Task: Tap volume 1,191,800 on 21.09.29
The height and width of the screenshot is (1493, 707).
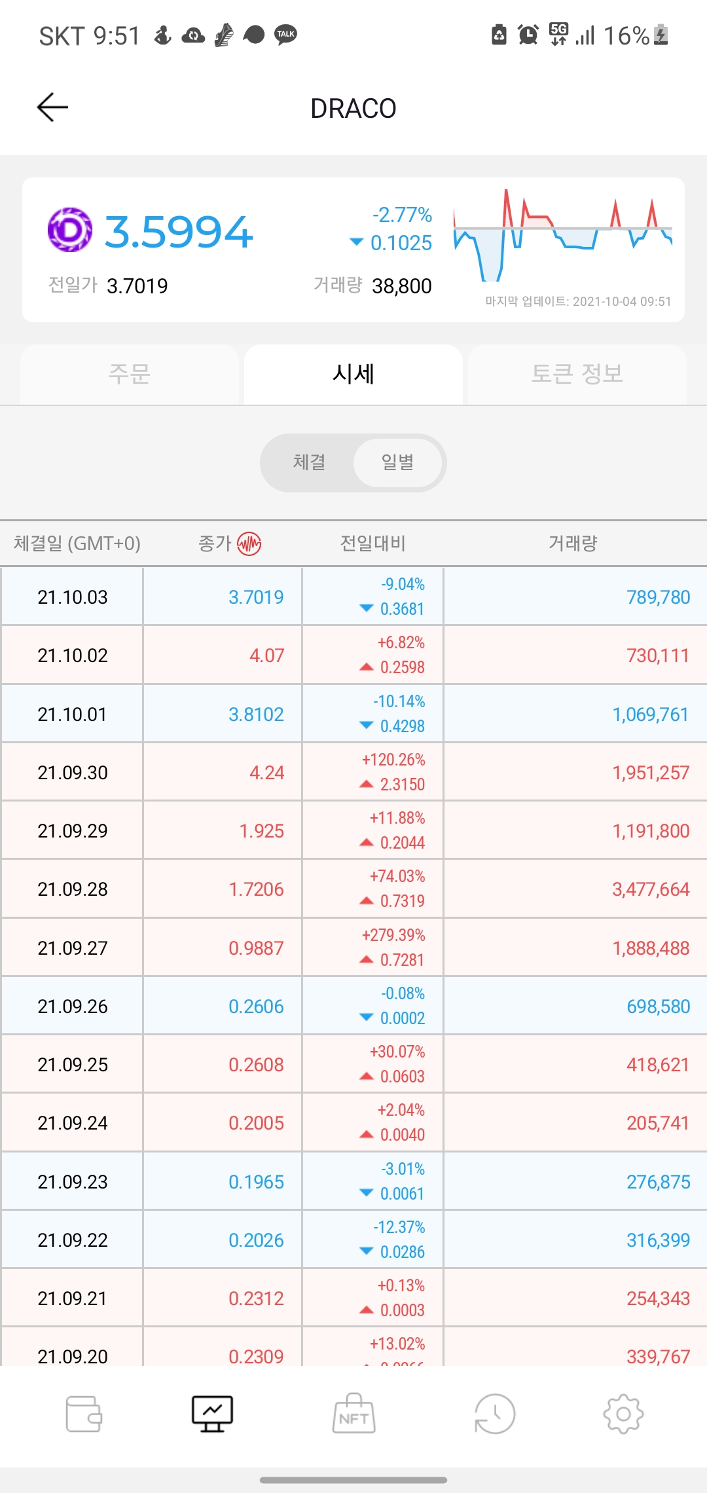Action: [651, 831]
